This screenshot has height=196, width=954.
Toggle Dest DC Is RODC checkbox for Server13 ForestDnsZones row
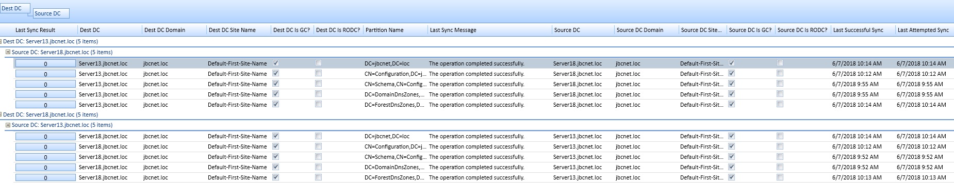(318, 104)
